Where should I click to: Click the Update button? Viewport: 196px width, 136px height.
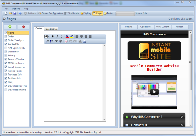click(x=128, y=27)
